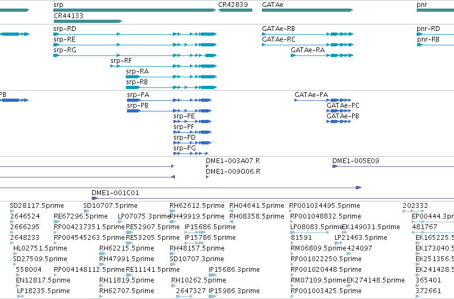Click EST RP001034495.5prime
The width and height of the screenshot is (454, 299).
(x=291, y=211)
